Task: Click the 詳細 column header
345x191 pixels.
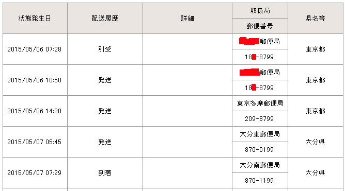Action: click(x=187, y=19)
